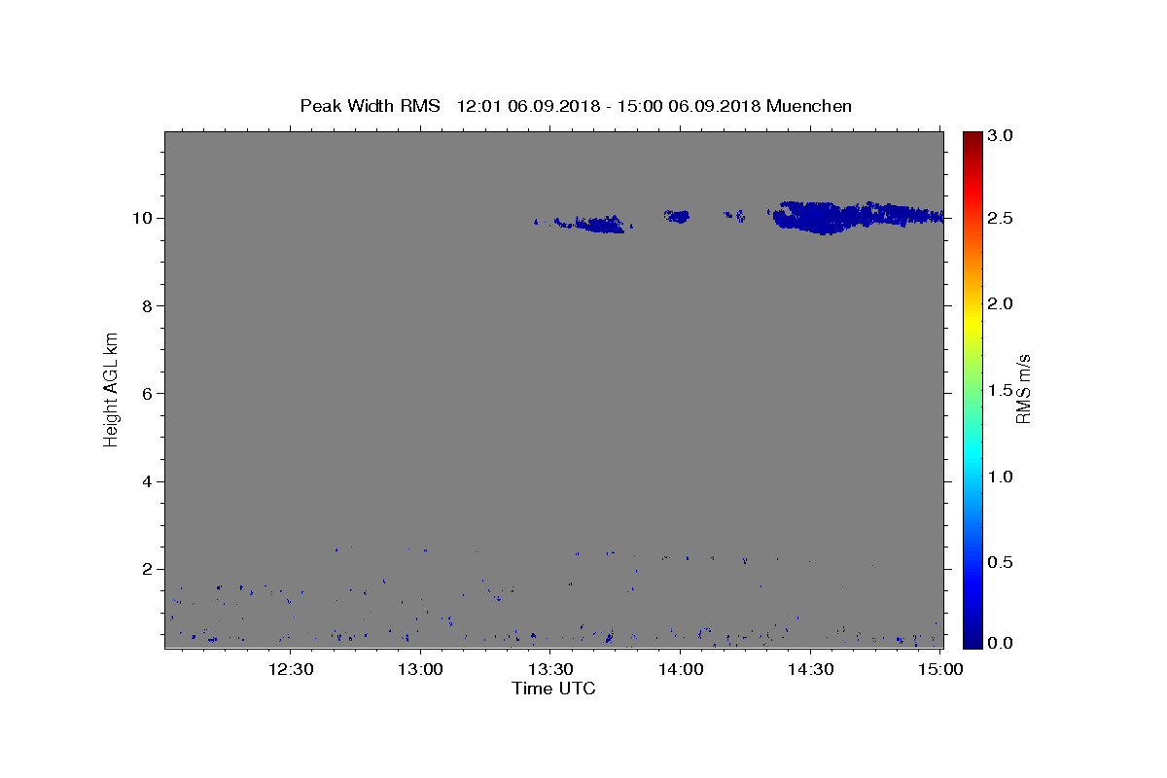Viewport: 1167px width, 778px height.
Task: Click the 14:30 time tick label
Action: pos(808,669)
